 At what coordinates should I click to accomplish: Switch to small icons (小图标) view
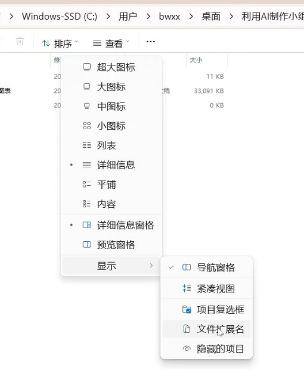coord(111,126)
